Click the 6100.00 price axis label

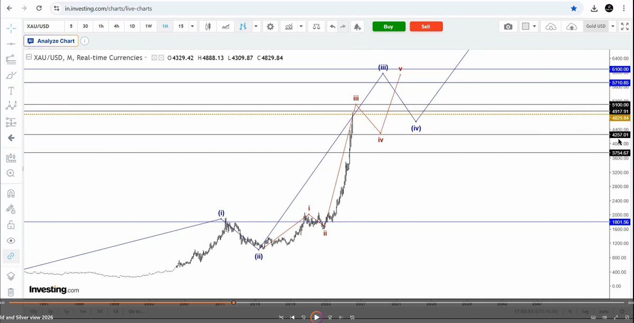click(620, 69)
